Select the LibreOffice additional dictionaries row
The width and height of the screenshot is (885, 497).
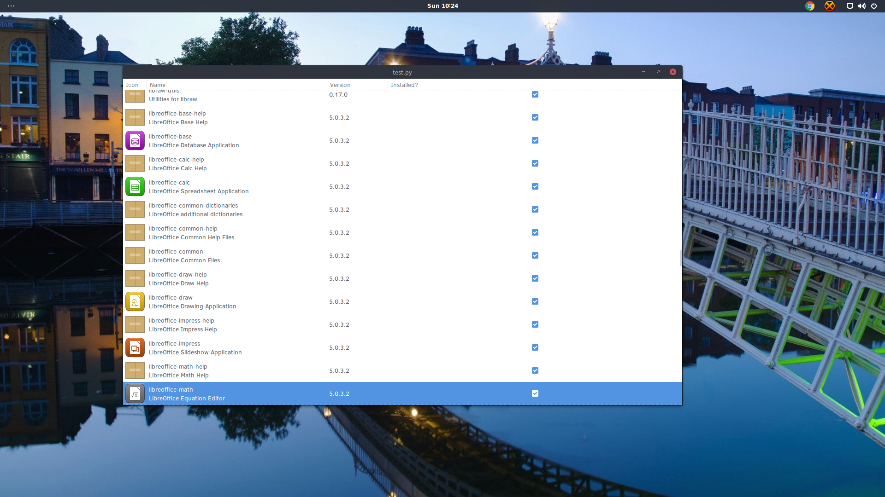click(402, 209)
